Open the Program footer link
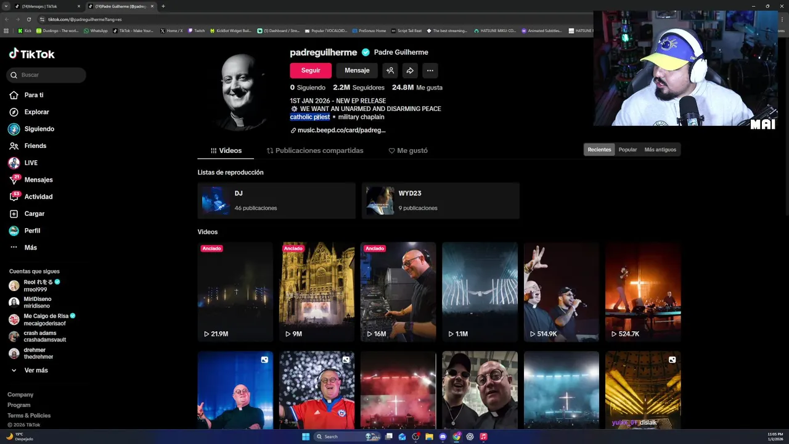The image size is (789, 444). [x=18, y=405]
